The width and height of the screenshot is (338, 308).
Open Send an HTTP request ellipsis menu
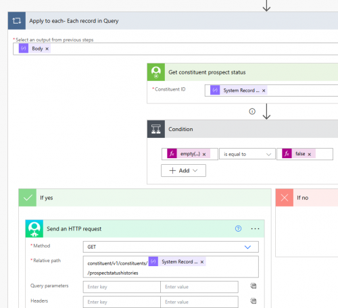click(x=255, y=229)
